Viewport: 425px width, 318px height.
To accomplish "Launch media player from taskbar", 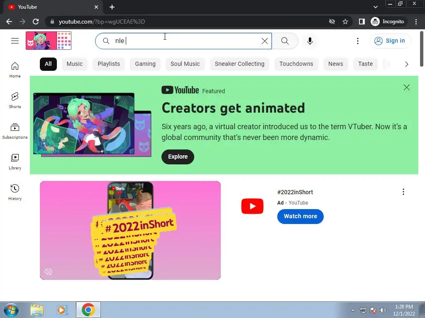I will pos(62,310).
